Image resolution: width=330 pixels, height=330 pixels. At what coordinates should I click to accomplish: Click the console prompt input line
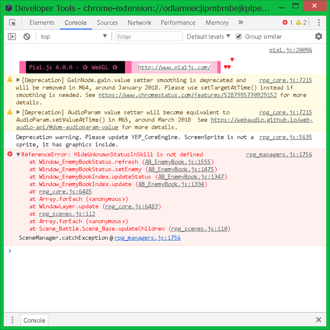click(165, 251)
